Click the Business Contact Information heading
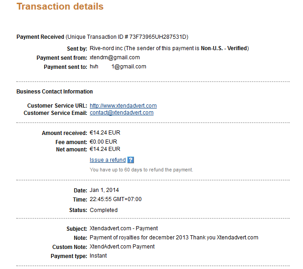Screen dimensions: 303x269 coord(55,92)
